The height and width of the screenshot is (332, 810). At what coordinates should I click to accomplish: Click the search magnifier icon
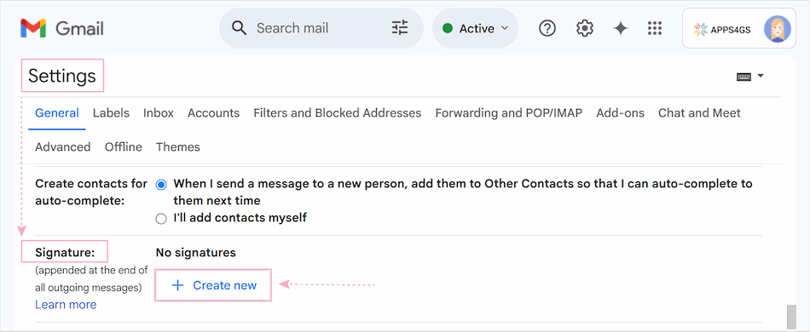240,28
